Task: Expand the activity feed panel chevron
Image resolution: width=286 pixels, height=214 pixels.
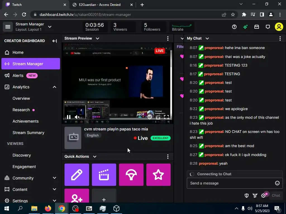Action: click(x=182, y=38)
